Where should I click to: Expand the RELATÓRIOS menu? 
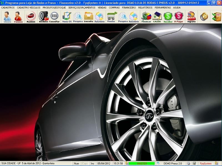tap(145, 8)
